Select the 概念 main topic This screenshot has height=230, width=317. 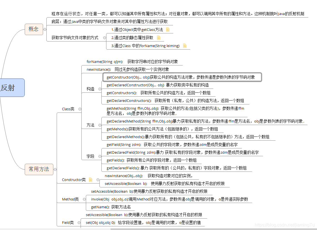click(34, 30)
